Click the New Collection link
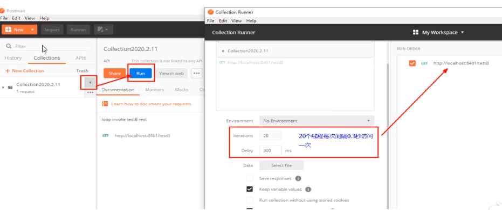The image size is (502, 210). (x=25, y=71)
